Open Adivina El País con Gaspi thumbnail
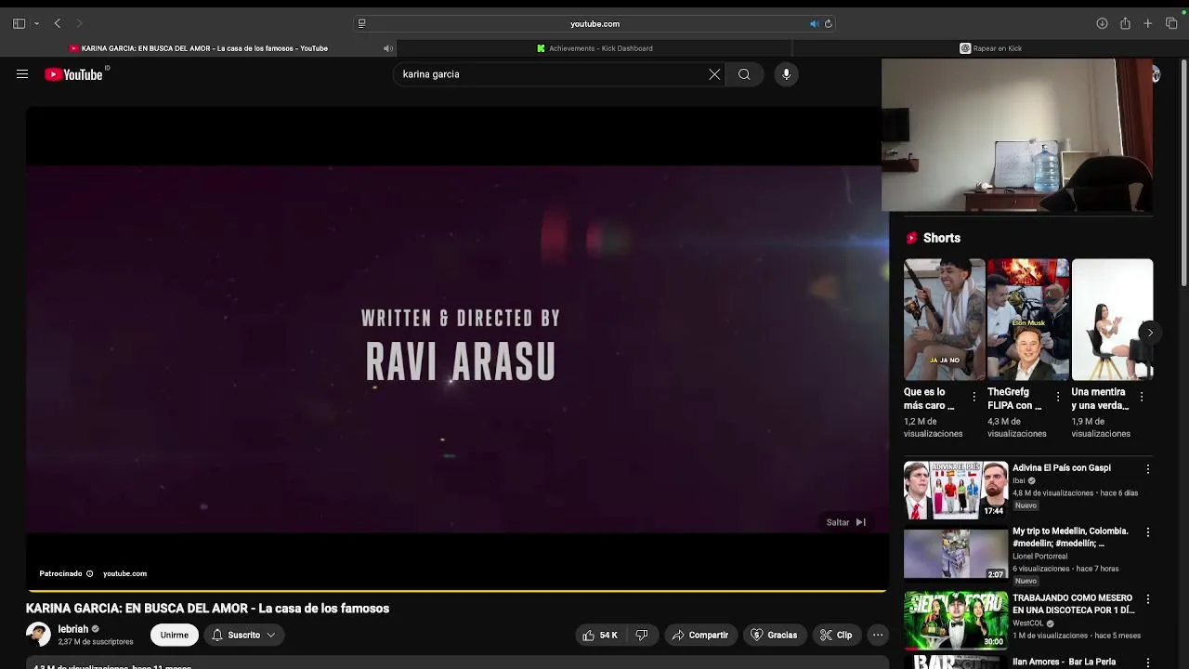 tap(956, 491)
